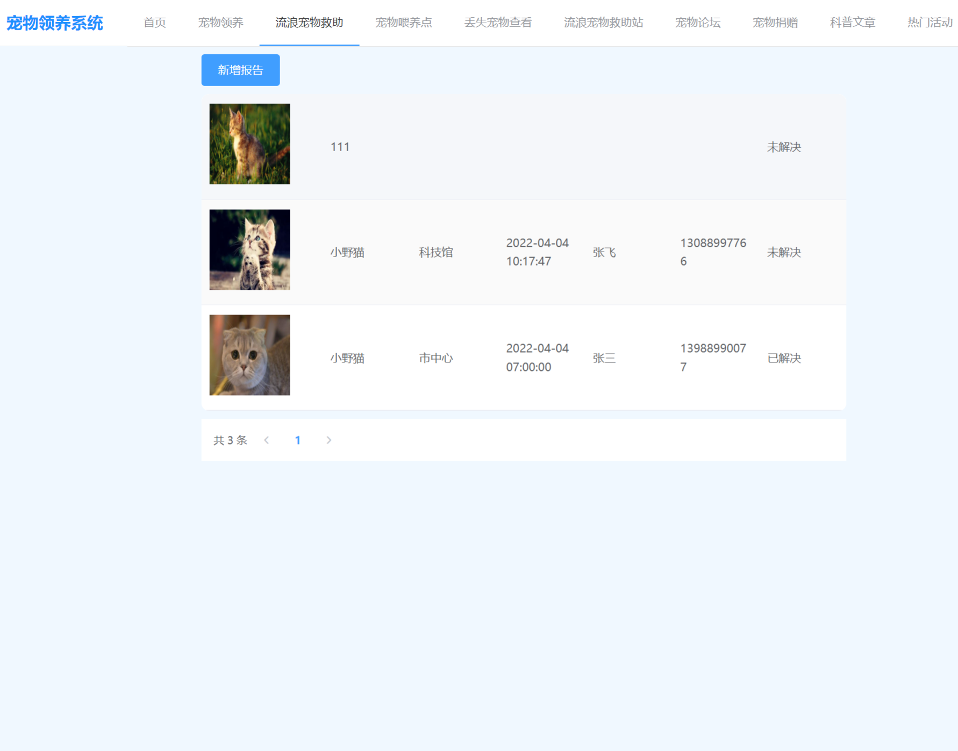Click 小野猫 in the 科技馆 row
Screen dimensions: 958x751
[x=347, y=253]
